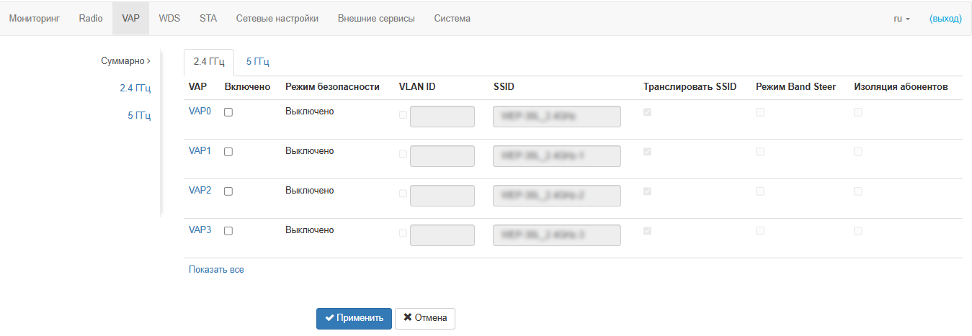The height and width of the screenshot is (336, 972).
Task: Select Сетевые настройки in navigation
Action: pyautogui.click(x=277, y=19)
